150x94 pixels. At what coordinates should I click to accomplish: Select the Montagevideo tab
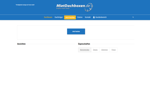tap(85, 50)
